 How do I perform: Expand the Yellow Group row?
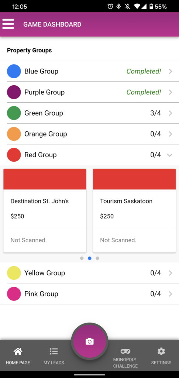click(89, 273)
